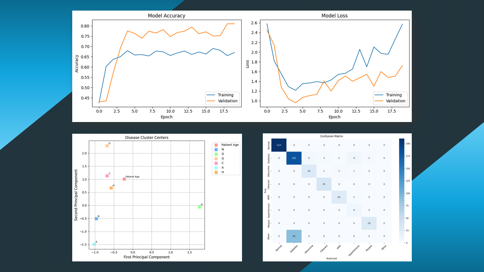Click the First Principal Component axis label
This screenshot has height=272, width=484.
coord(147,257)
